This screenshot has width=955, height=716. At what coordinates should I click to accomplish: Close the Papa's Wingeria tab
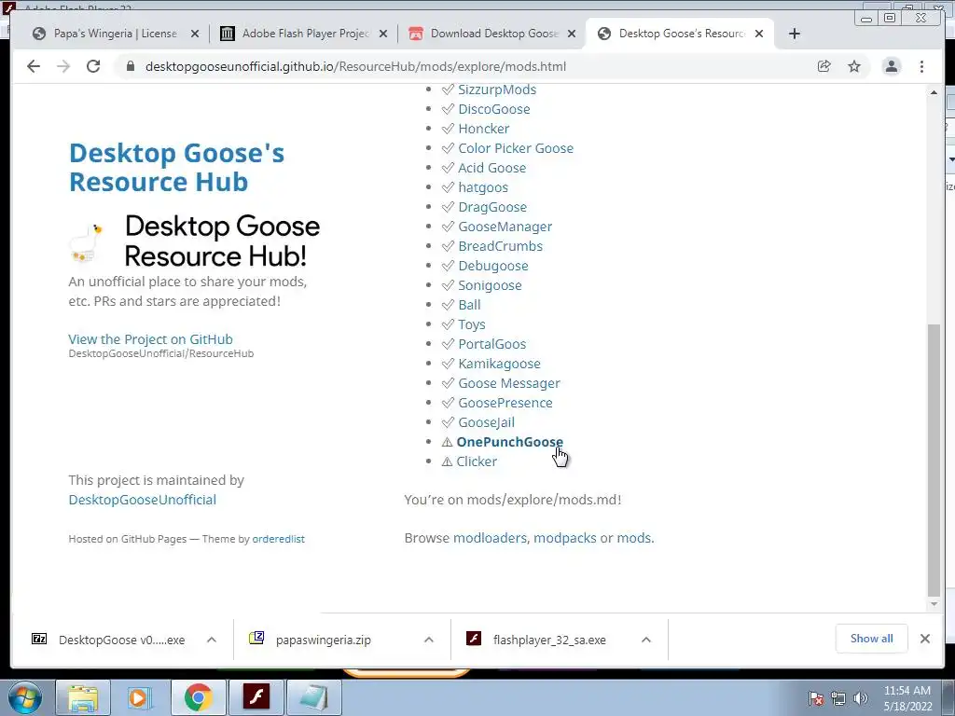tap(195, 34)
